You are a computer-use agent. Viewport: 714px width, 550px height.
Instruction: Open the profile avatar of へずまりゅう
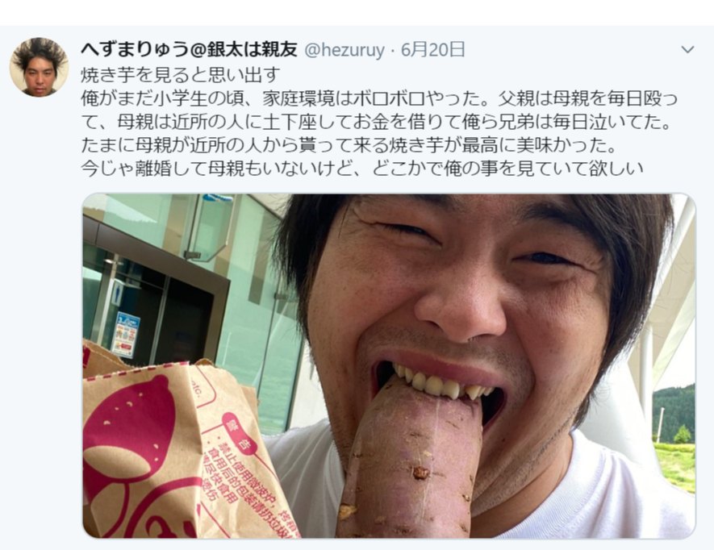click(x=40, y=67)
